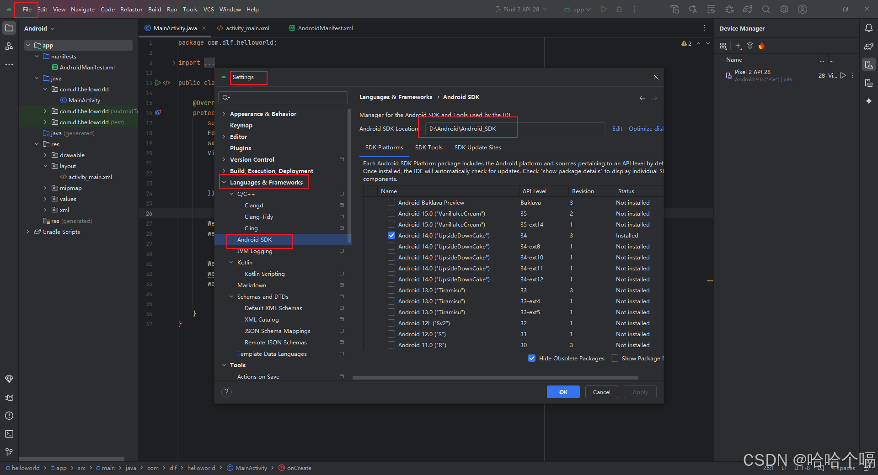The height and width of the screenshot is (475, 878).
Task: Open the Pixel 2 API 28 device selector
Action: click(520, 9)
